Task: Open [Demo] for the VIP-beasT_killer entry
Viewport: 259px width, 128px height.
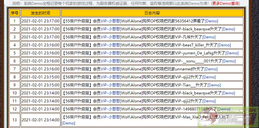Action: [x=224, y=45]
